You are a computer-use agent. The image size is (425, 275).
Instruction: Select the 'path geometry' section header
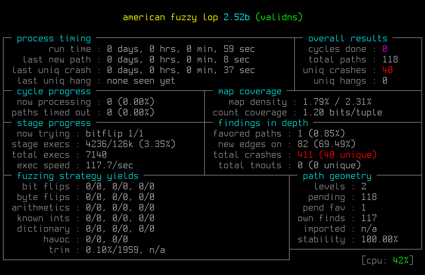[x=337, y=176]
